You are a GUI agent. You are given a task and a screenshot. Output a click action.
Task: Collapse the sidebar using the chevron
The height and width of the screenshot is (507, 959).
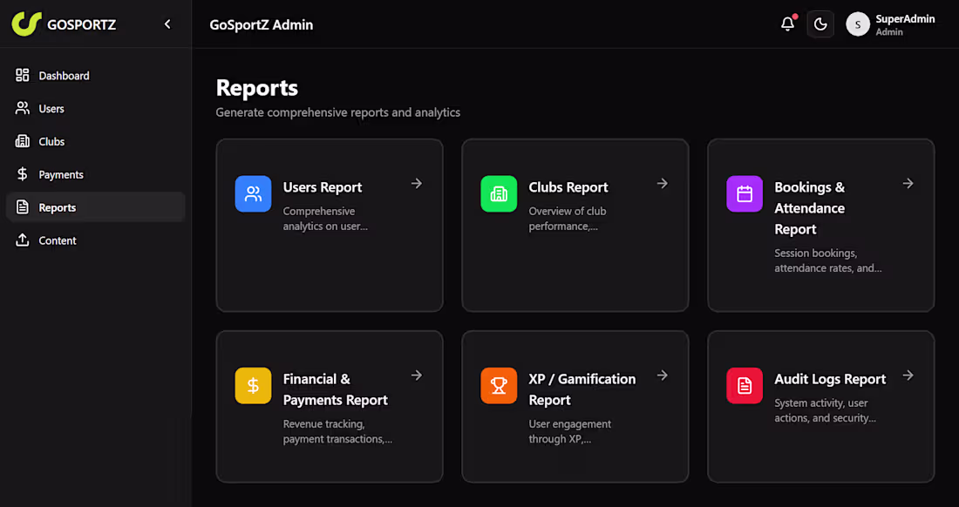tap(167, 24)
